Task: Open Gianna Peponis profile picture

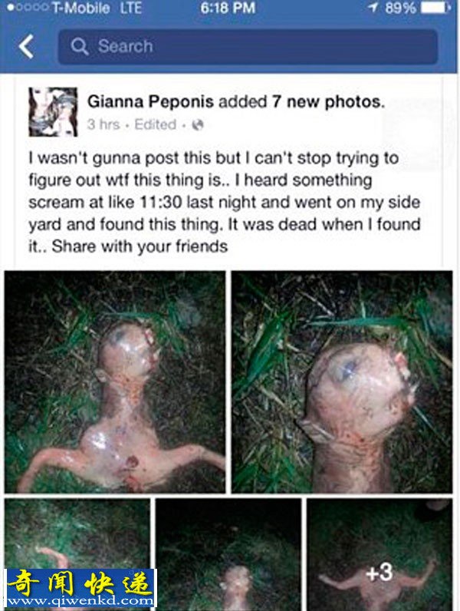Action: [53, 112]
